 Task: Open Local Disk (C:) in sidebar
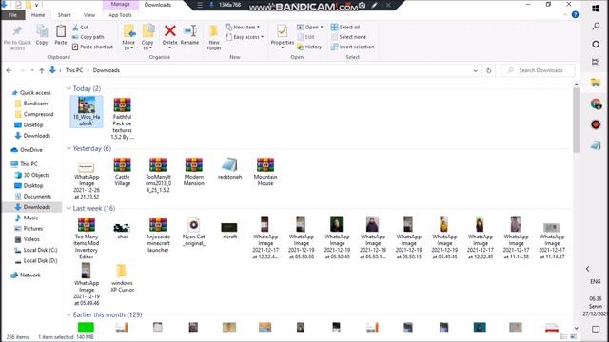click(x=36, y=250)
